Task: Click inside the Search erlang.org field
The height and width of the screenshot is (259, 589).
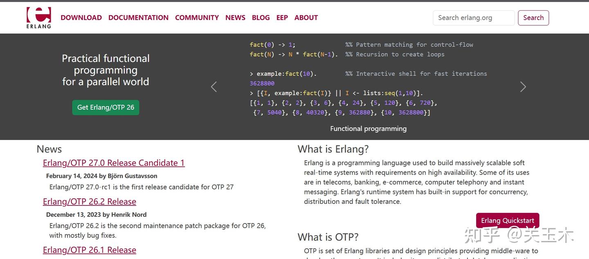Action: point(473,18)
